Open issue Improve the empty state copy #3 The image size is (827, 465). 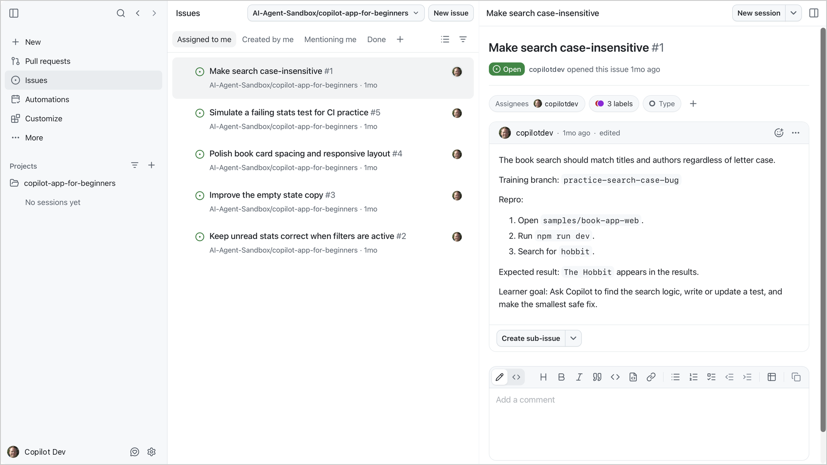point(323,202)
